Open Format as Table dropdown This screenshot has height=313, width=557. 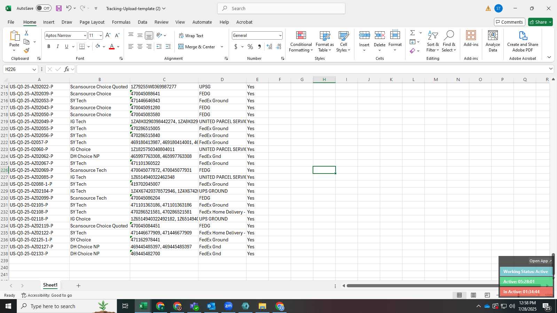(x=324, y=41)
